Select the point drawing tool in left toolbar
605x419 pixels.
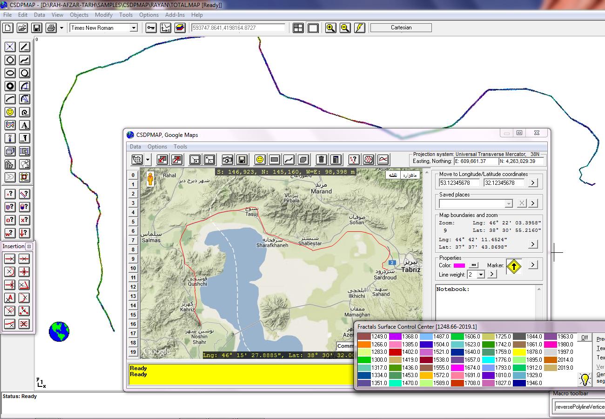pos(10,47)
